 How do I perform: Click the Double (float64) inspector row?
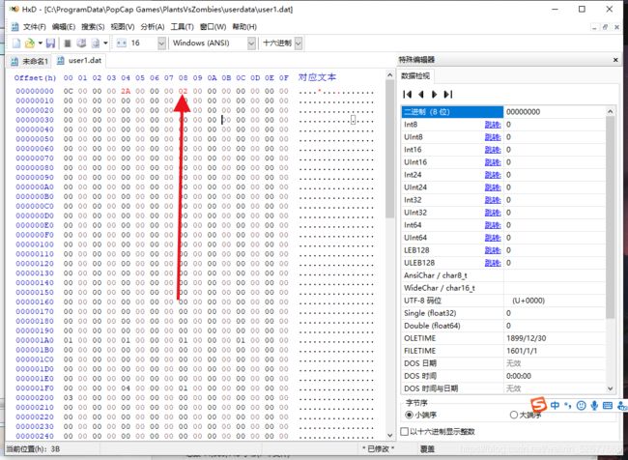click(503, 326)
